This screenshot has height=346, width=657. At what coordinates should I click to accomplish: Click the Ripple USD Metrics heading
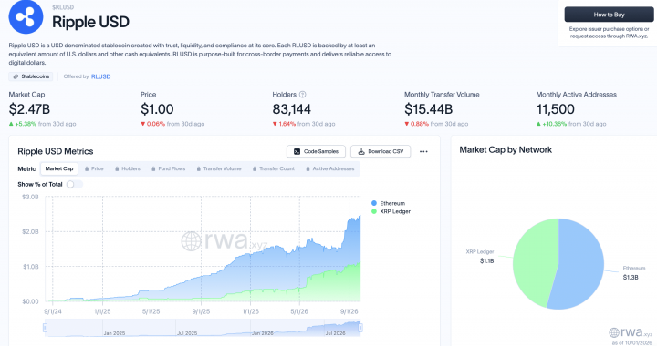(56, 151)
